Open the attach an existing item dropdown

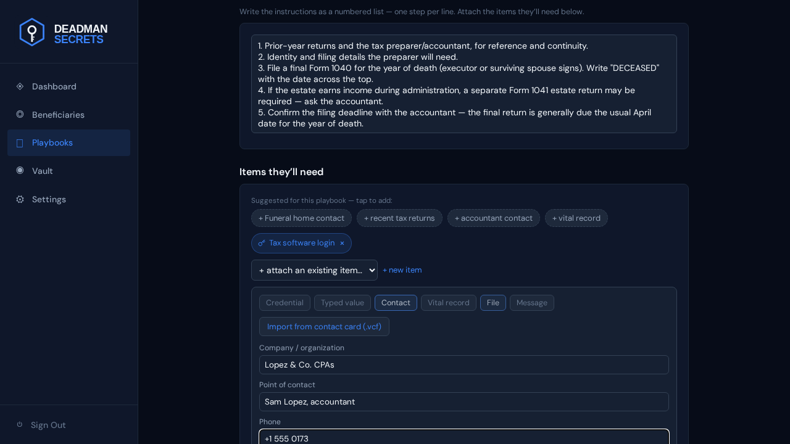(x=314, y=270)
